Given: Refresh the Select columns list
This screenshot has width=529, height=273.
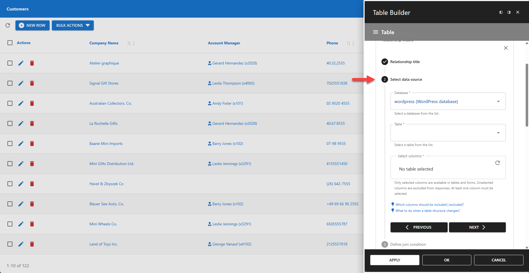Looking at the screenshot, I should tap(498, 163).
